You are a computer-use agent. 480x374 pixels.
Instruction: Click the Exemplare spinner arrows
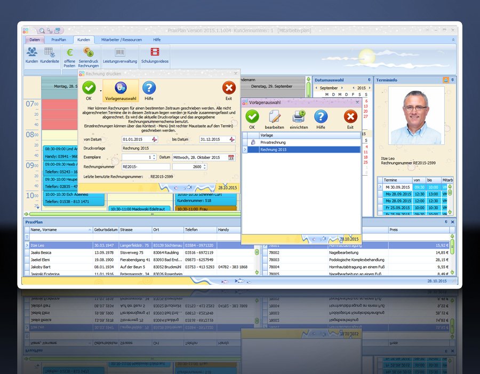tap(154, 157)
